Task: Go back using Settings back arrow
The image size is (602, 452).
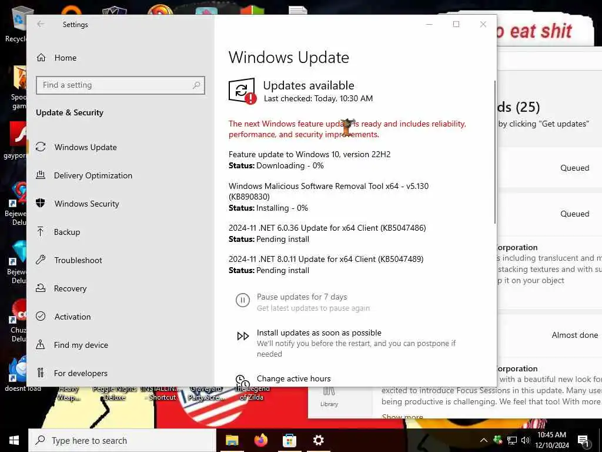Action: (x=41, y=24)
